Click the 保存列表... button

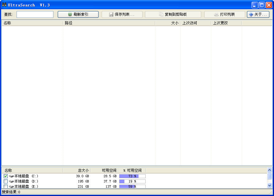[122, 14]
